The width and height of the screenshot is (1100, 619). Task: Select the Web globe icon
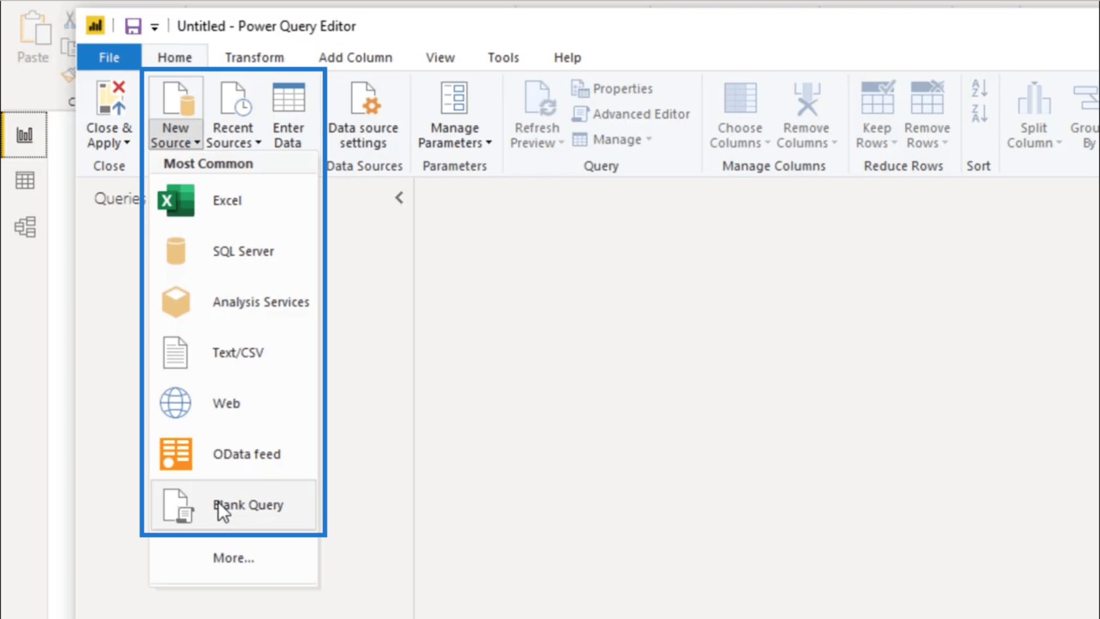coord(175,403)
